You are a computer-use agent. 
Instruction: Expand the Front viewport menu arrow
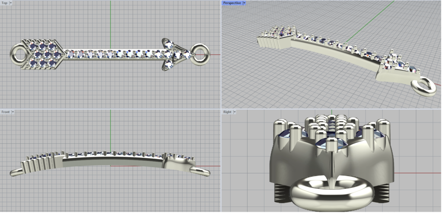13,112
